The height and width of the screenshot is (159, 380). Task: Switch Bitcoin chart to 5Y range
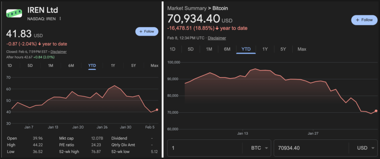click(283, 49)
